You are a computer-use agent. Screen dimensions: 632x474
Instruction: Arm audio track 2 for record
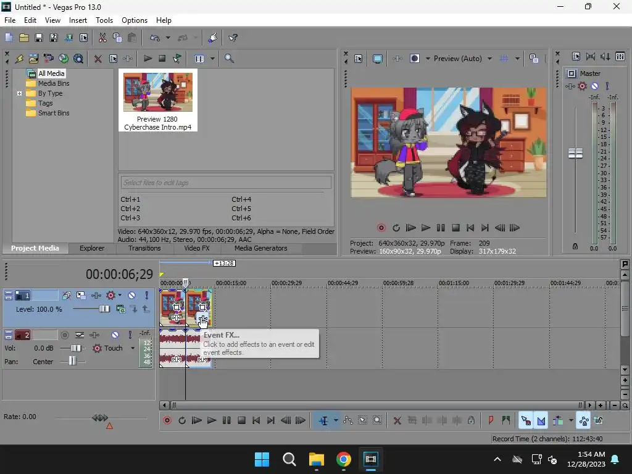point(64,335)
